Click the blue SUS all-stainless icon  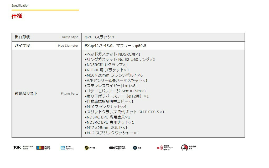point(63,148)
